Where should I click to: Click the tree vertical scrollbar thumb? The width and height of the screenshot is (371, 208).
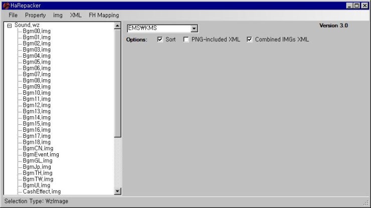click(x=117, y=83)
